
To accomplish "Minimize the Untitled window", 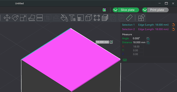I will [160, 3].
